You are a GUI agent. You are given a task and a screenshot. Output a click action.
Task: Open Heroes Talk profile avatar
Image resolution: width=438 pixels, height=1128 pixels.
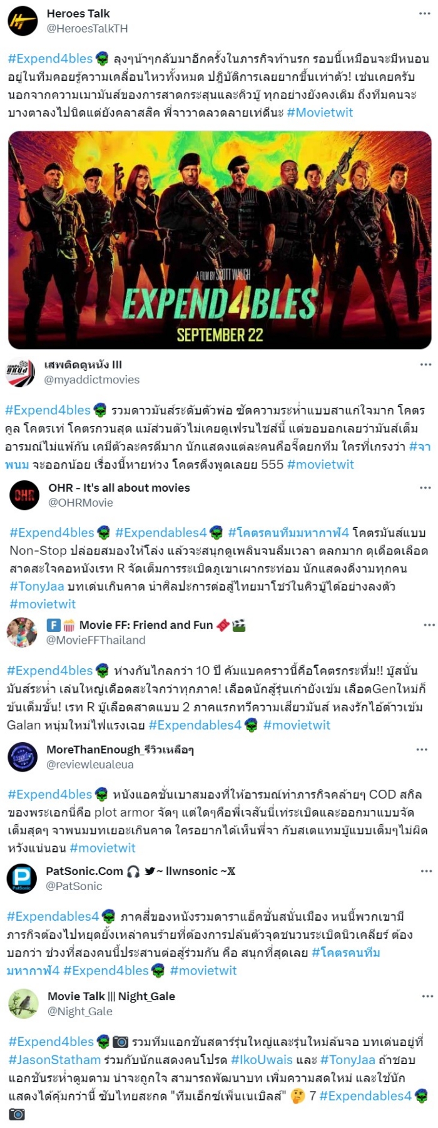[x=23, y=21]
